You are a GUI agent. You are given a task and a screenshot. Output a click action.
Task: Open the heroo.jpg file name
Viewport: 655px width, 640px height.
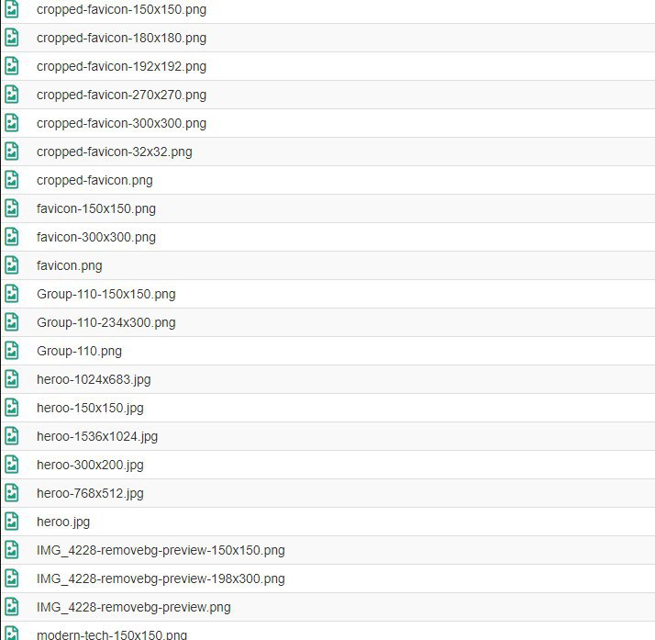[x=63, y=522]
